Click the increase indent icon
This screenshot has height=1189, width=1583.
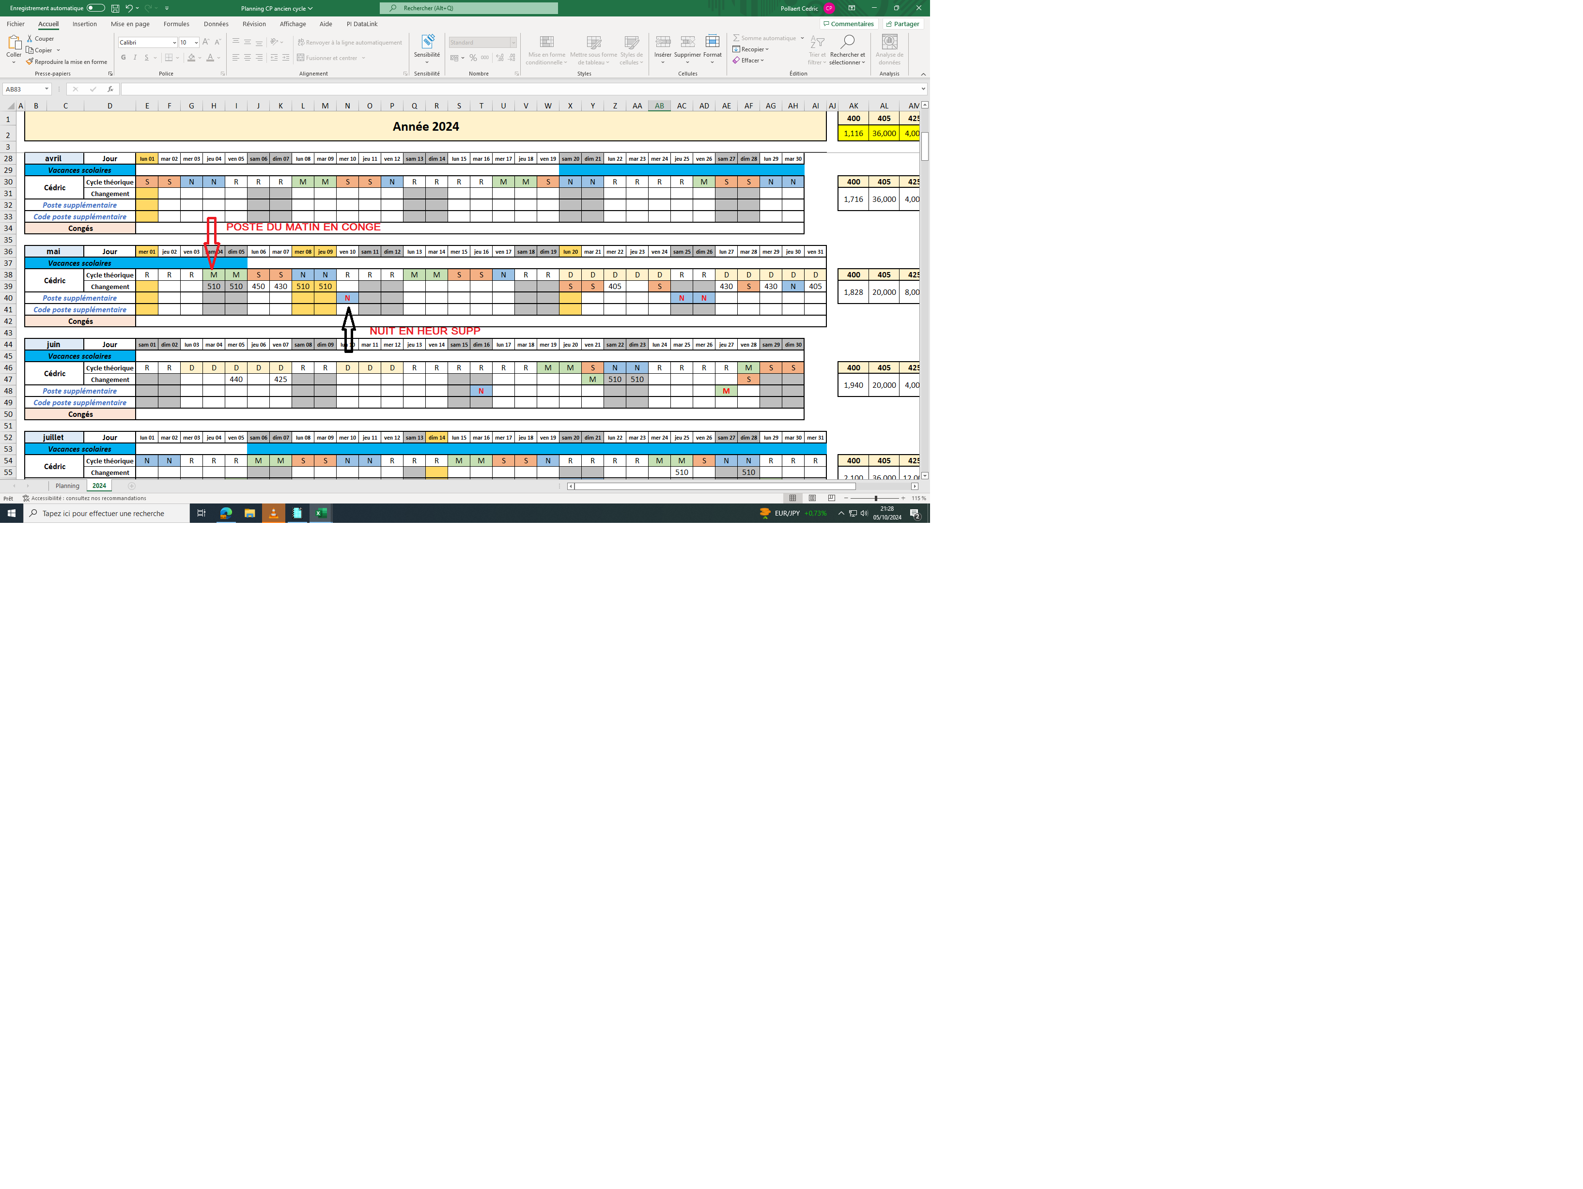(285, 58)
